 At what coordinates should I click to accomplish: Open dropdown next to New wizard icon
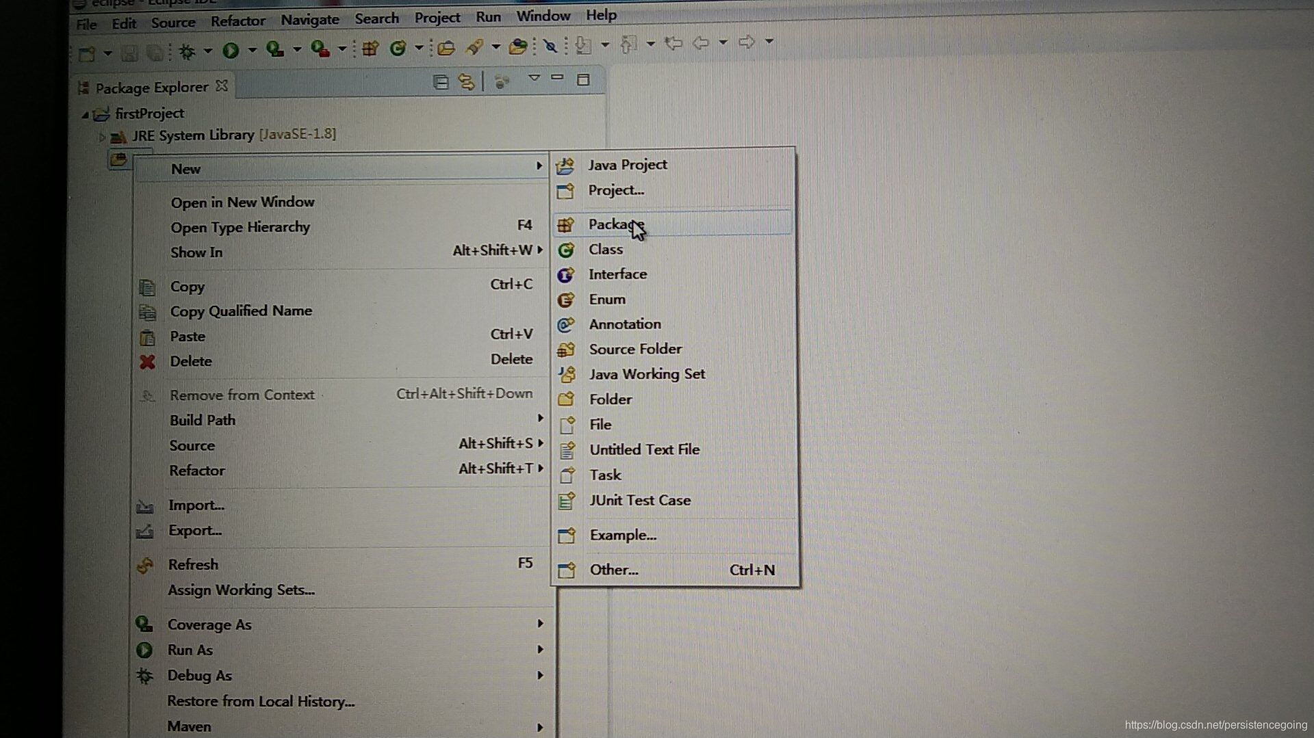pyautogui.click(x=107, y=53)
